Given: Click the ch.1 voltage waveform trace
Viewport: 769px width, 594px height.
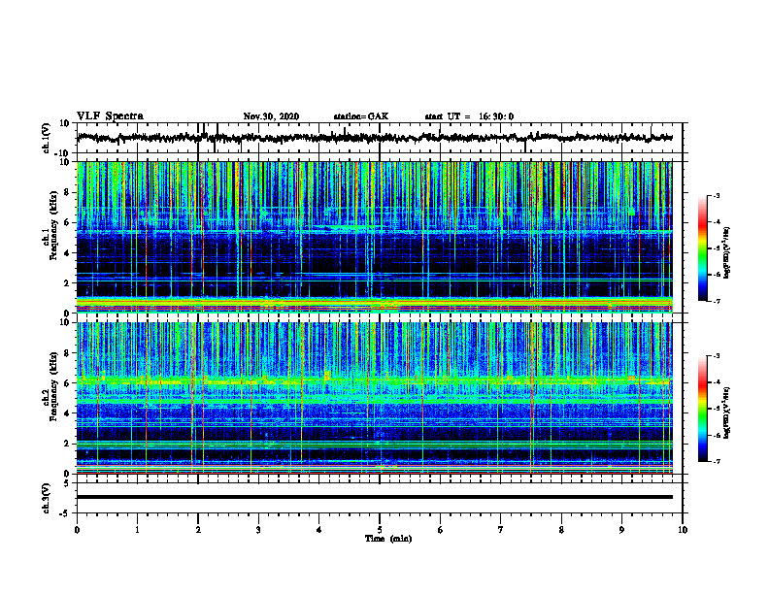Looking at the screenshot, I should click(374, 138).
